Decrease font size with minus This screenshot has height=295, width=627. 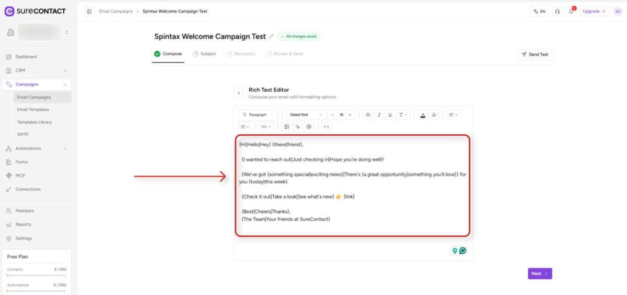(333, 115)
